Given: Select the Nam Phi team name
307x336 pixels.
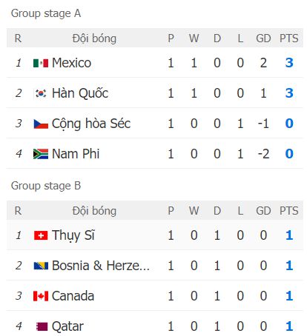Looking at the screenshot, I should coord(76,154).
